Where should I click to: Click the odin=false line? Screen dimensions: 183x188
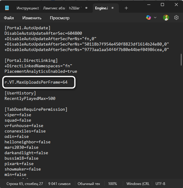click(x=17, y=136)
